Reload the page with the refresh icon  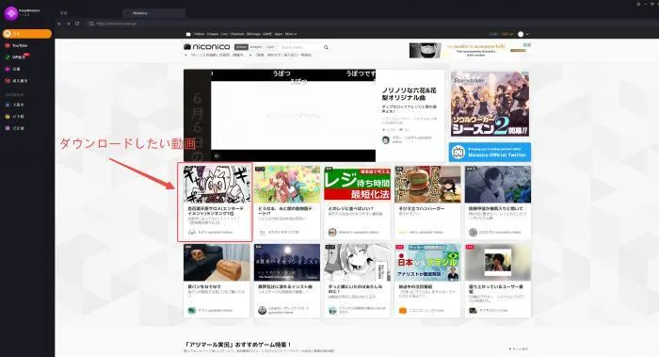click(77, 24)
